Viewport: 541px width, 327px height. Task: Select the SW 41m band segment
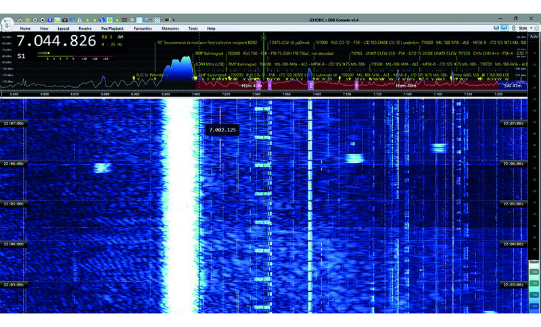515,86
